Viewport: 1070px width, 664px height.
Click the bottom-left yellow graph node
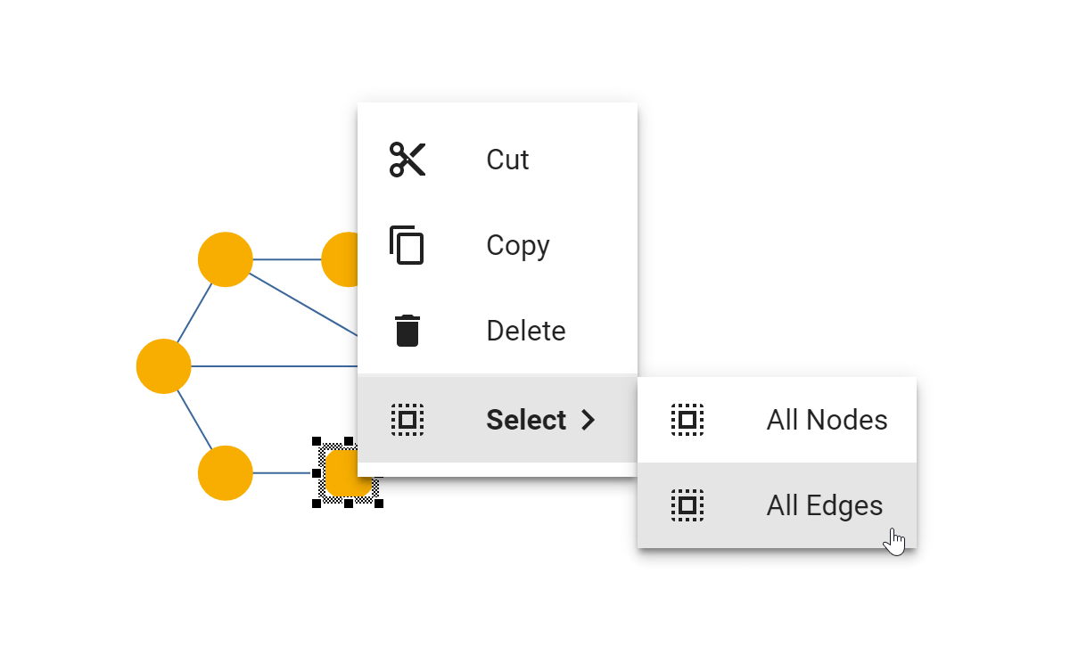click(226, 471)
